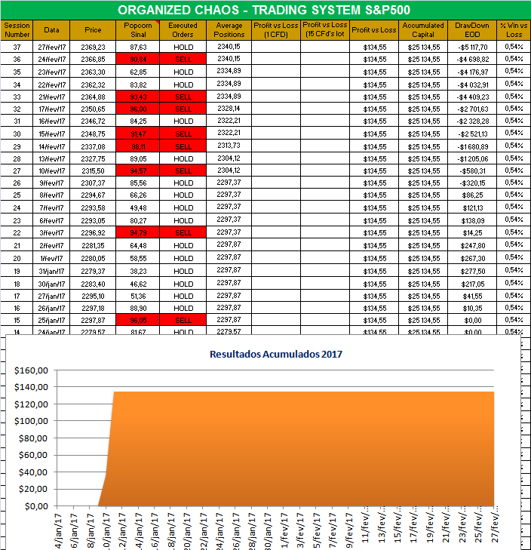This screenshot has width=531, height=550.
Task: Click the red cell 91,47
Action: [x=138, y=134]
